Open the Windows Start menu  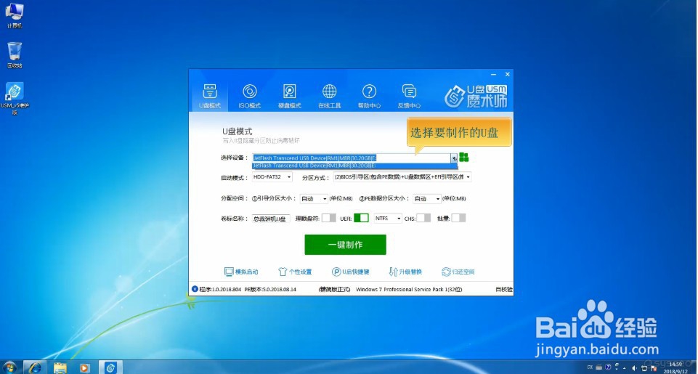point(9,367)
